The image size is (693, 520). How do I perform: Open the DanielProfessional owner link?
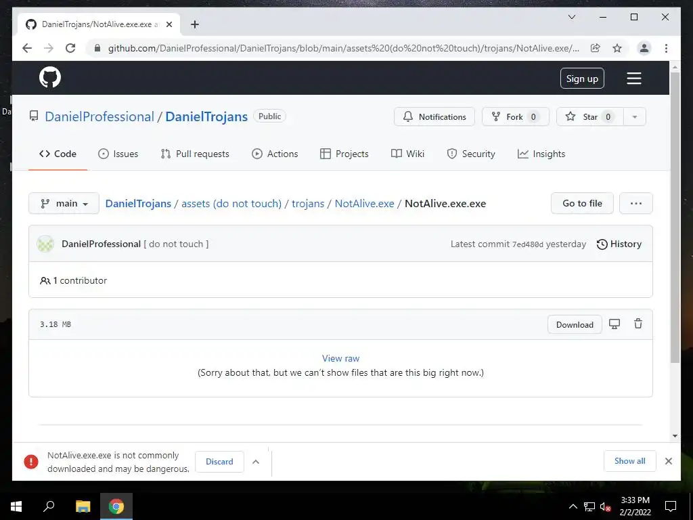[99, 116]
